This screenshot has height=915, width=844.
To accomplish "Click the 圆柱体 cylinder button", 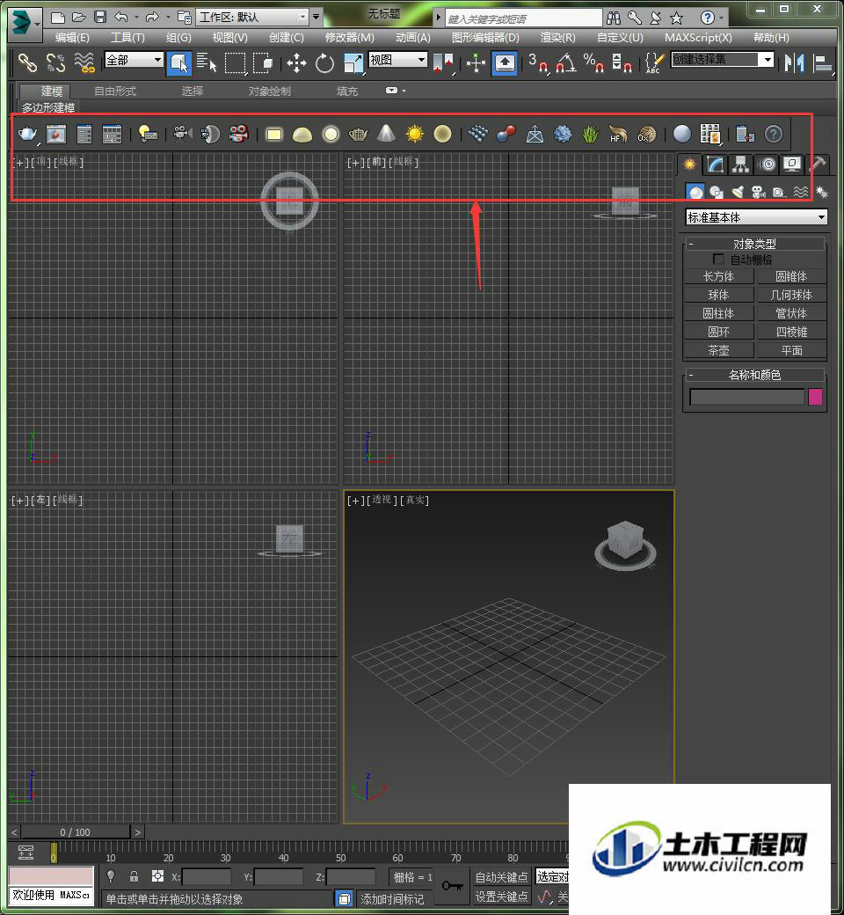I will pos(718,313).
